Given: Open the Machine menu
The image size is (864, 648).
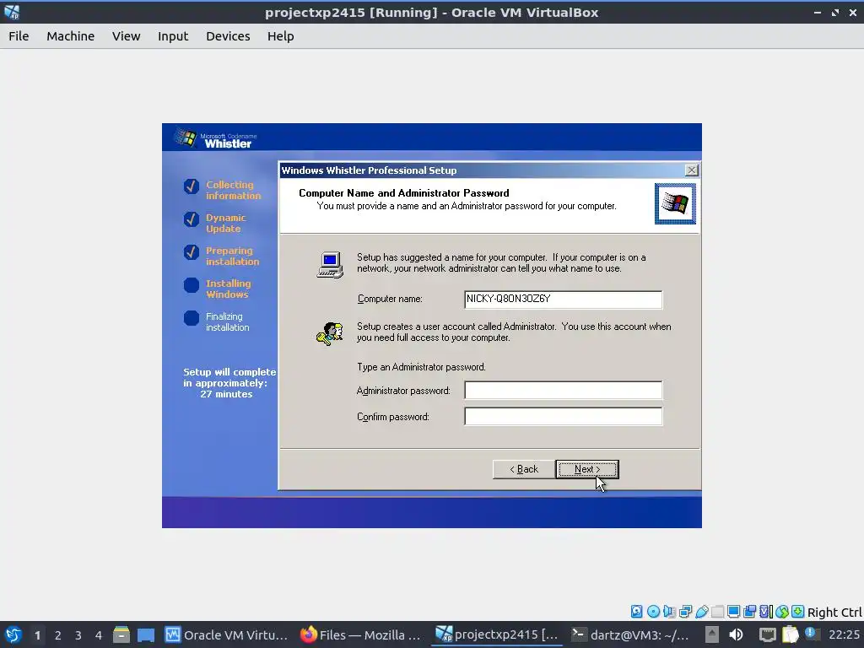Looking at the screenshot, I should click(x=71, y=36).
